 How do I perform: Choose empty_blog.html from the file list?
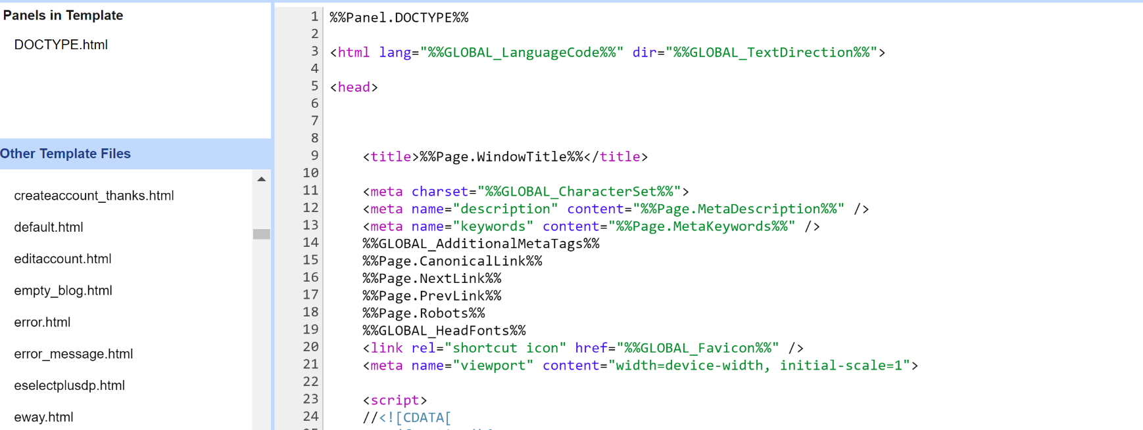click(63, 290)
